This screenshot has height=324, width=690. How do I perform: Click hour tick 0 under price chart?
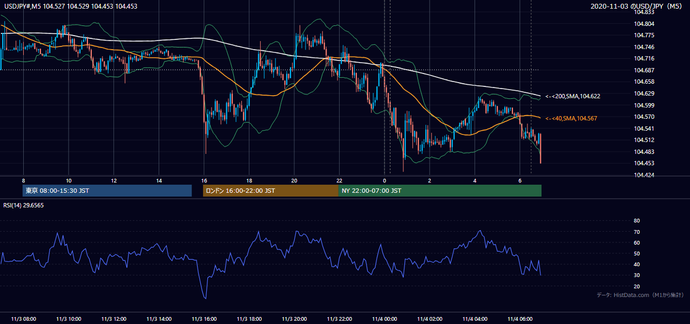coord(384,180)
